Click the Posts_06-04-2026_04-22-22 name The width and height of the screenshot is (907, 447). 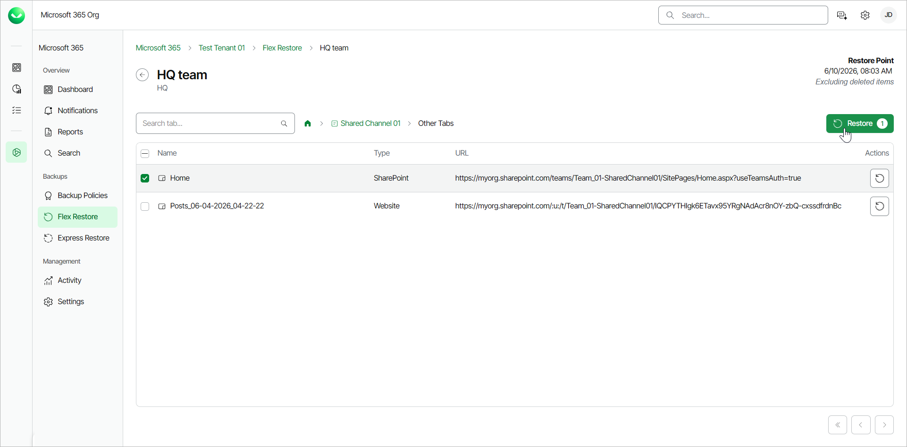[217, 206]
